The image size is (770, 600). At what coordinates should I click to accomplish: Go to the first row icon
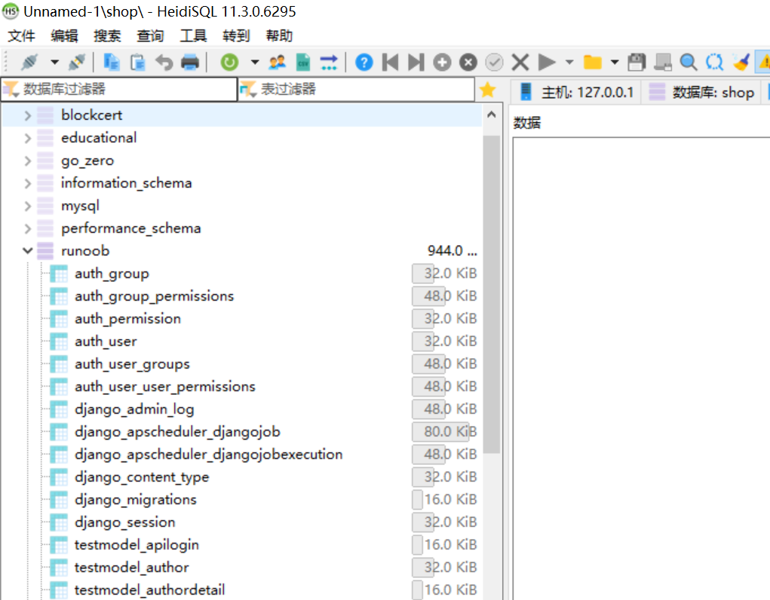[391, 63]
